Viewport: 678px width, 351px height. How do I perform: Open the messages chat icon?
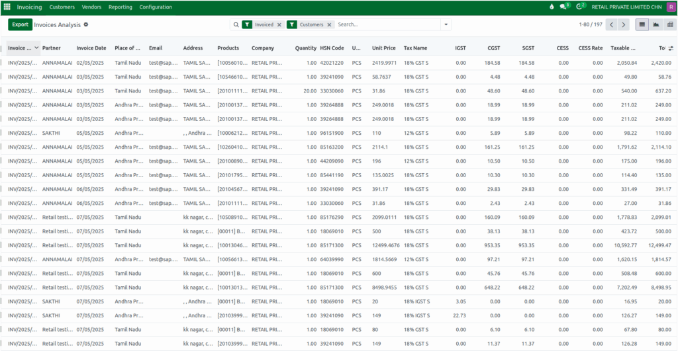pyautogui.click(x=563, y=7)
